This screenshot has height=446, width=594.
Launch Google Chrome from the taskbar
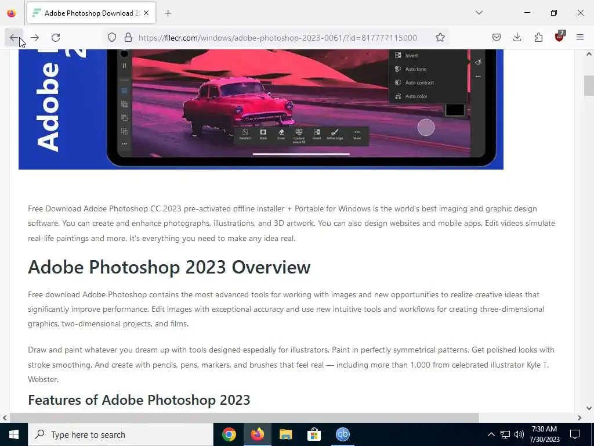tap(229, 434)
